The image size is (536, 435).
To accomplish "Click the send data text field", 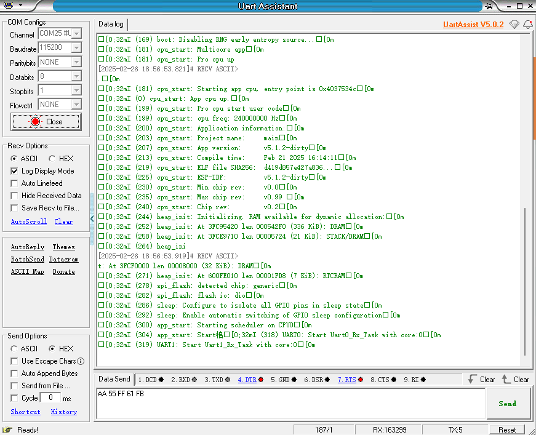I will click(x=291, y=404).
